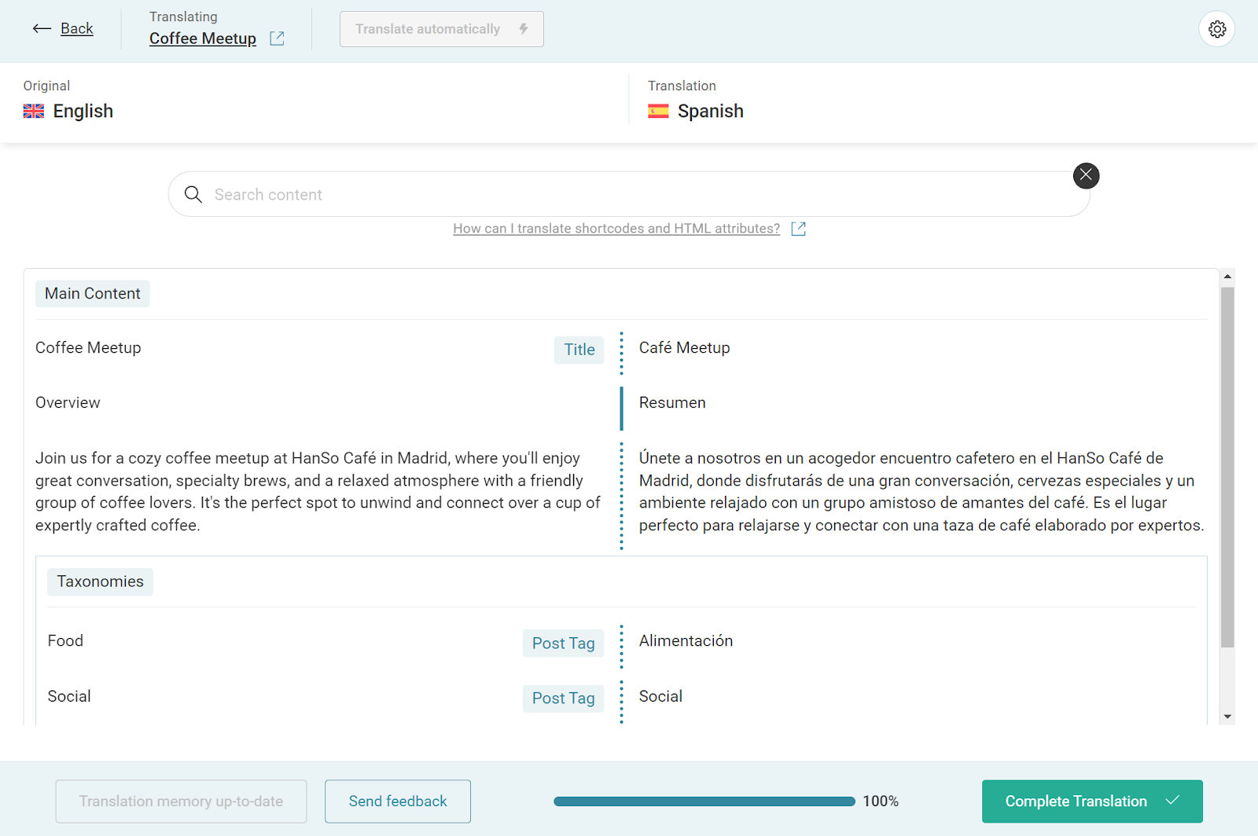Click the British flag beside English
The image size is (1258, 836).
tap(33, 111)
